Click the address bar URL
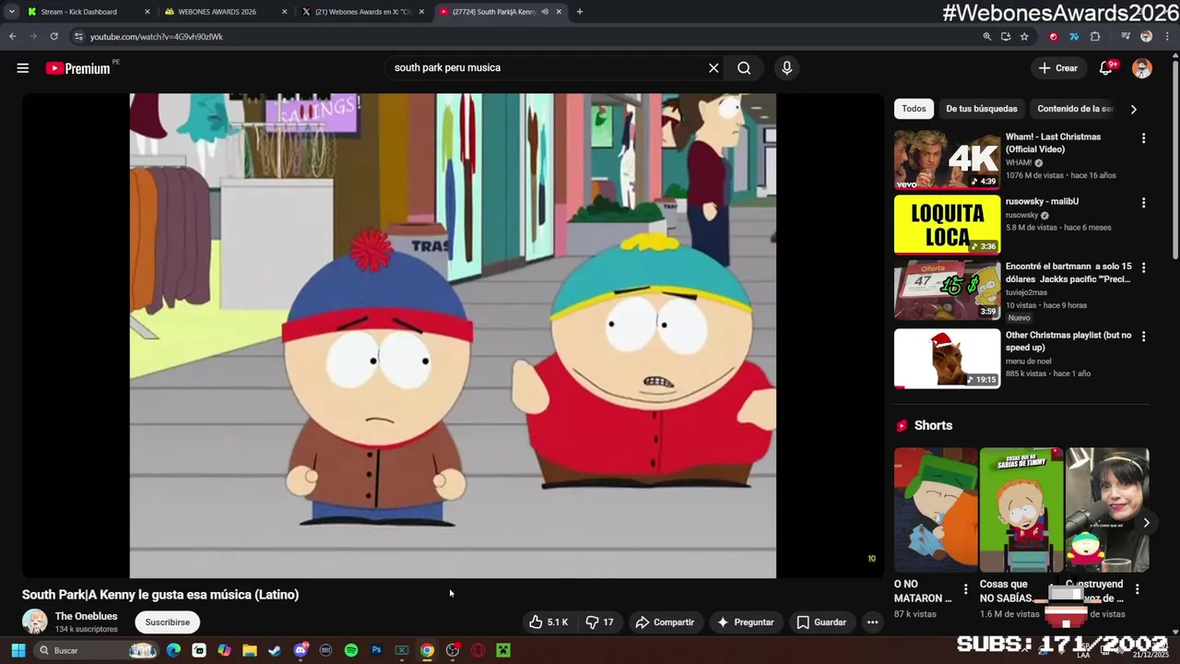The height and width of the screenshot is (664, 1180). click(157, 37)
